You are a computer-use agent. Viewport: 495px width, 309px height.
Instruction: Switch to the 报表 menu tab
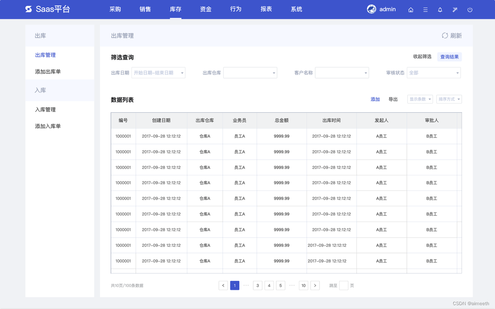266,9
